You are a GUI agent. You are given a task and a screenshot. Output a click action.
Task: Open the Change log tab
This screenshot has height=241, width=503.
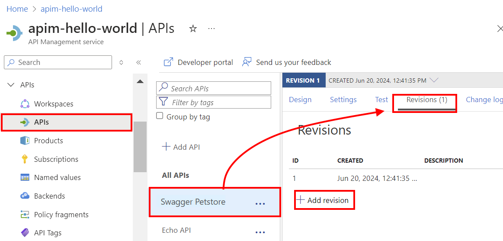coord(484,100)
